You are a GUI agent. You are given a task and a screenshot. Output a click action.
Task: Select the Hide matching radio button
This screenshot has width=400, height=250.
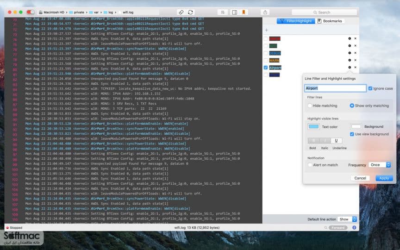tap(310, 106)
